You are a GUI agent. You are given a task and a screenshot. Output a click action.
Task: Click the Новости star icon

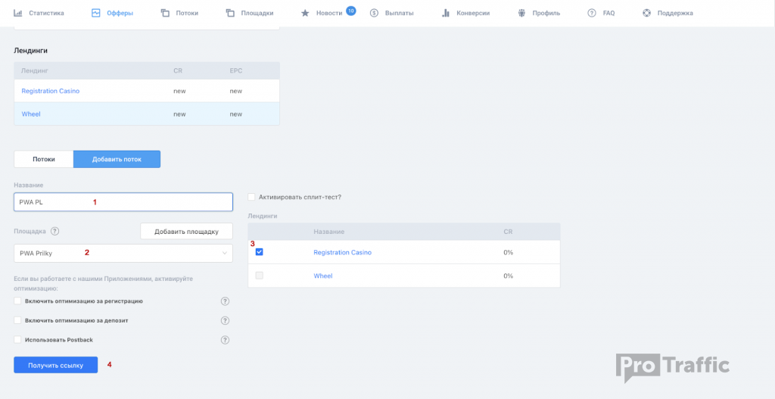[305, 13]
